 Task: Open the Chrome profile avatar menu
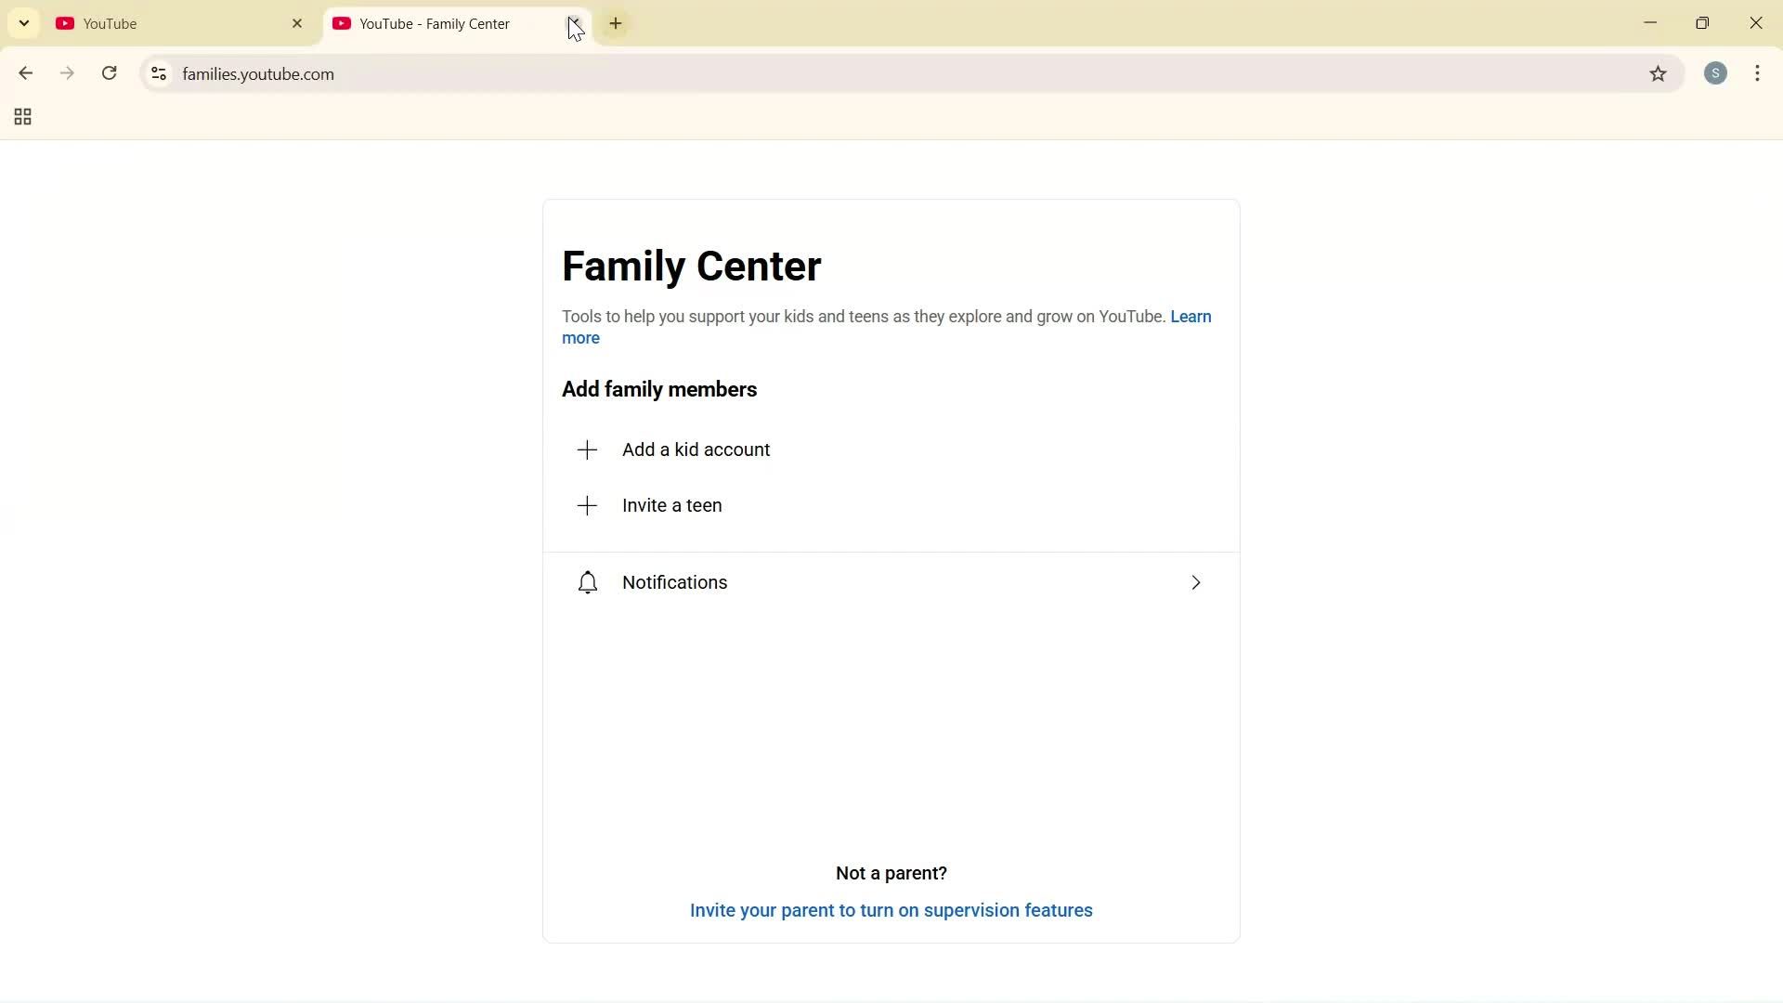click(1715, 73)
